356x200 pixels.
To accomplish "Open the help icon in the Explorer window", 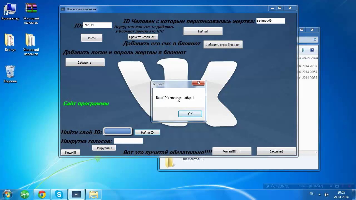I will click(x=312, y=50).
